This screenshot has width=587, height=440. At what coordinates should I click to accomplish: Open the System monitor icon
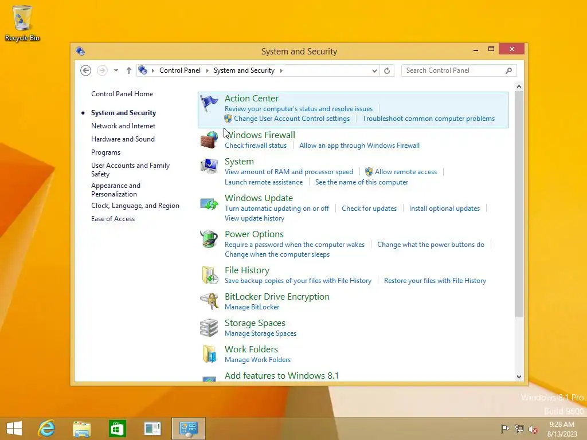point(209,166)
